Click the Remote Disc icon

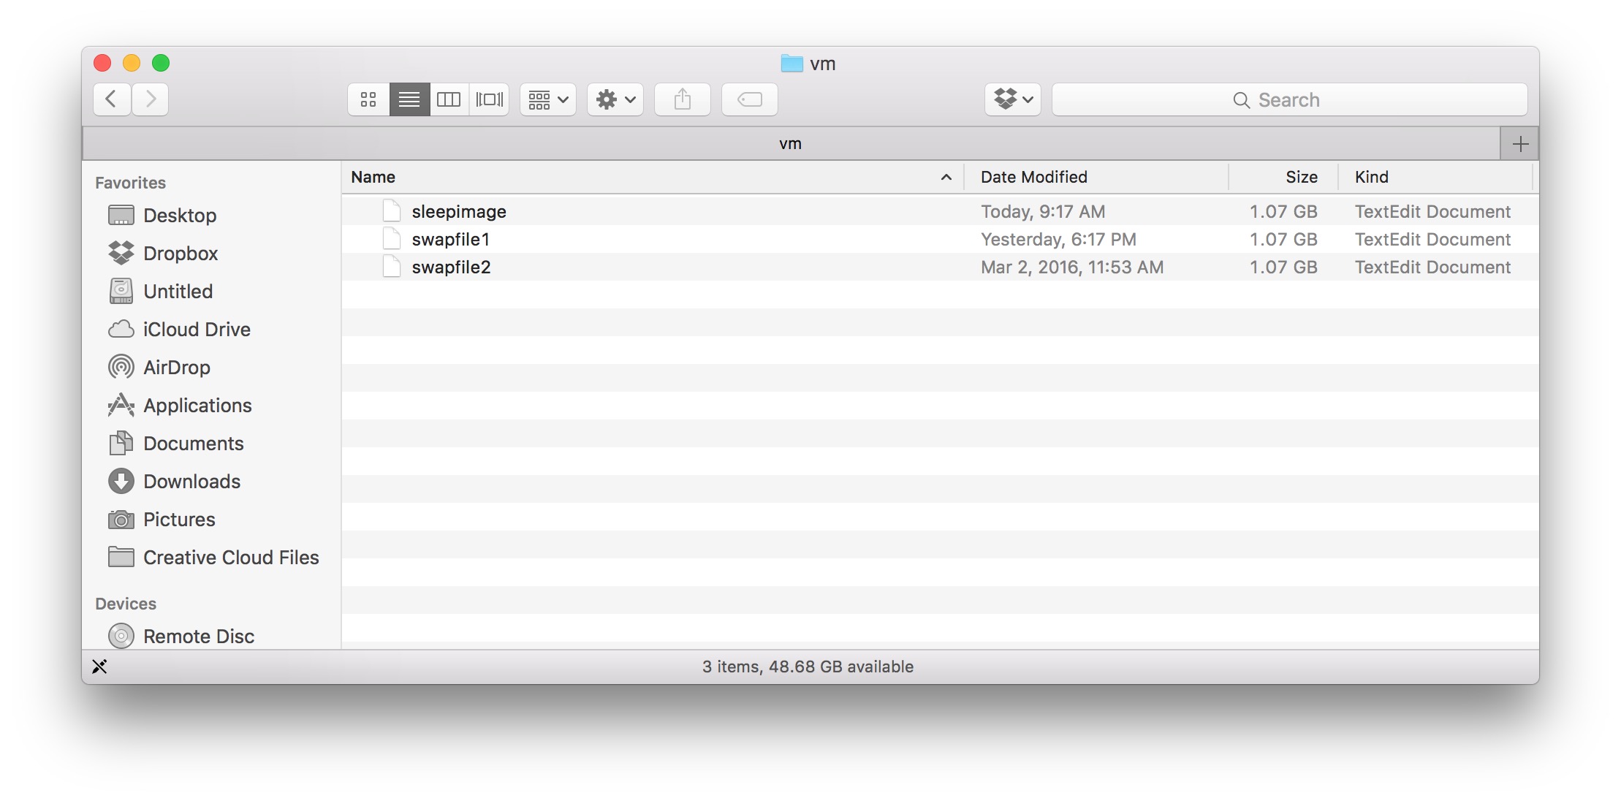tap(121, 636)
